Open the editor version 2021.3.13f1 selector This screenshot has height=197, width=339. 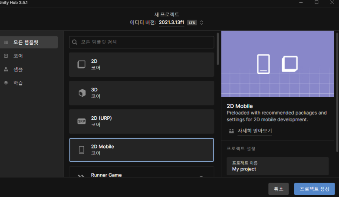point(171,23)
